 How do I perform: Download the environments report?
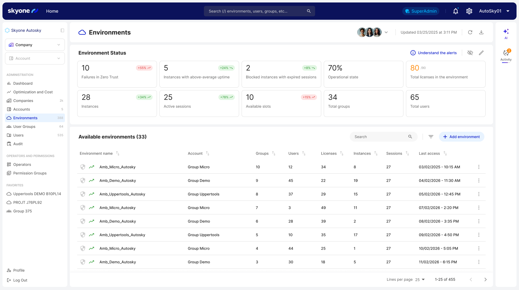481,32
